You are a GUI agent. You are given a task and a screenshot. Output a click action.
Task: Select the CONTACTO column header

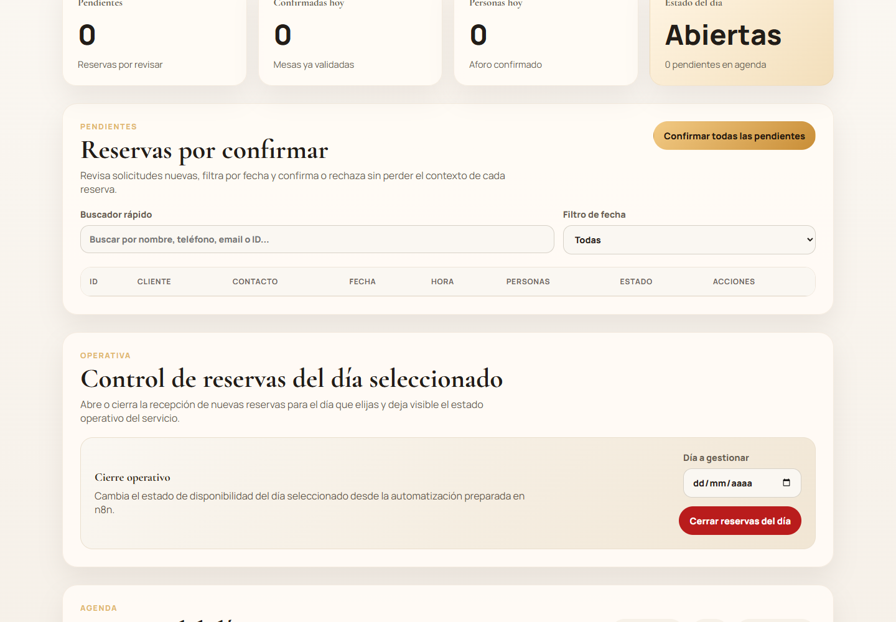coord(255,282)
